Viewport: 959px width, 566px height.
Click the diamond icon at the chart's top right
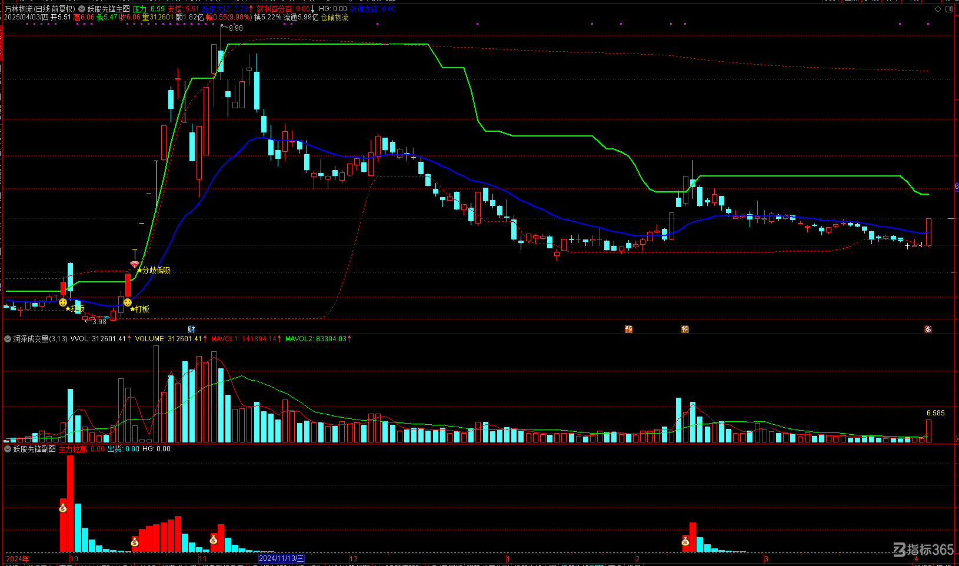pyautogui.click(x=938, y=9)
